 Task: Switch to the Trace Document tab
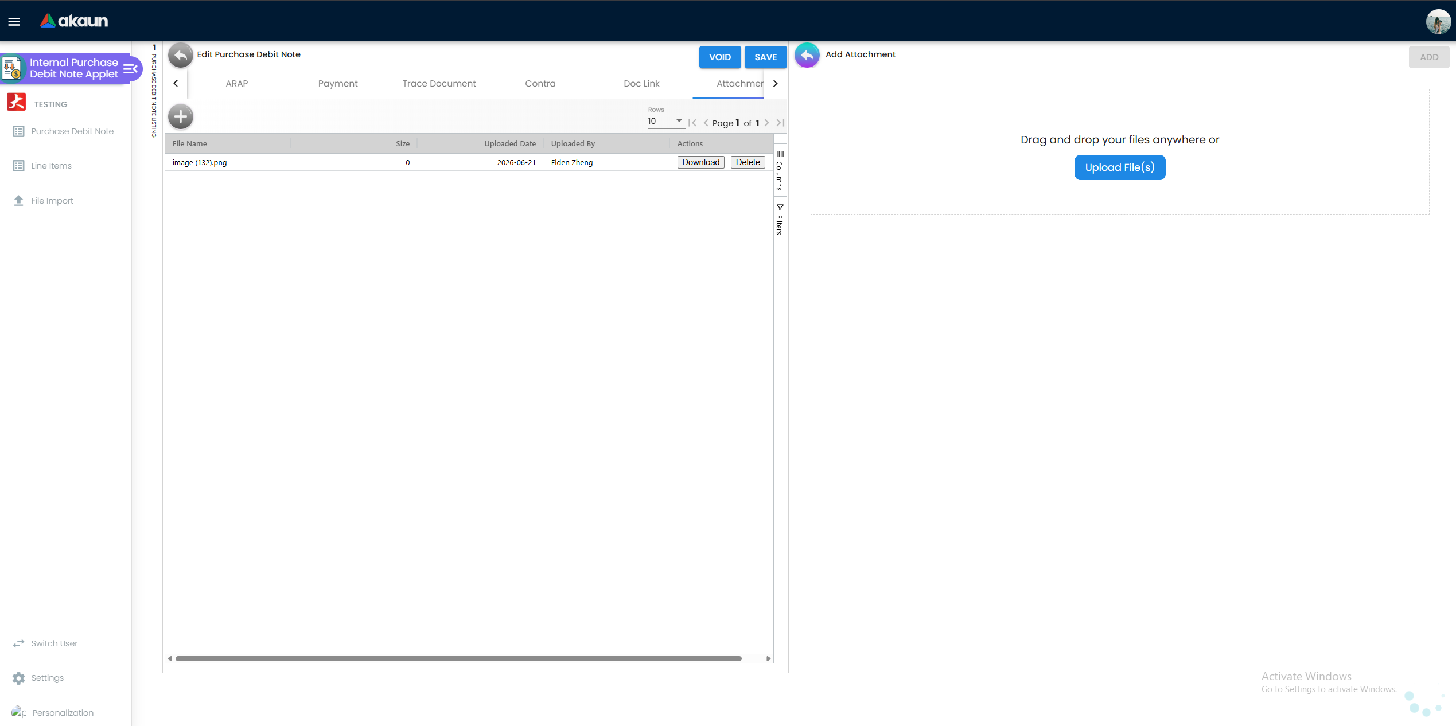coord(439,84)
